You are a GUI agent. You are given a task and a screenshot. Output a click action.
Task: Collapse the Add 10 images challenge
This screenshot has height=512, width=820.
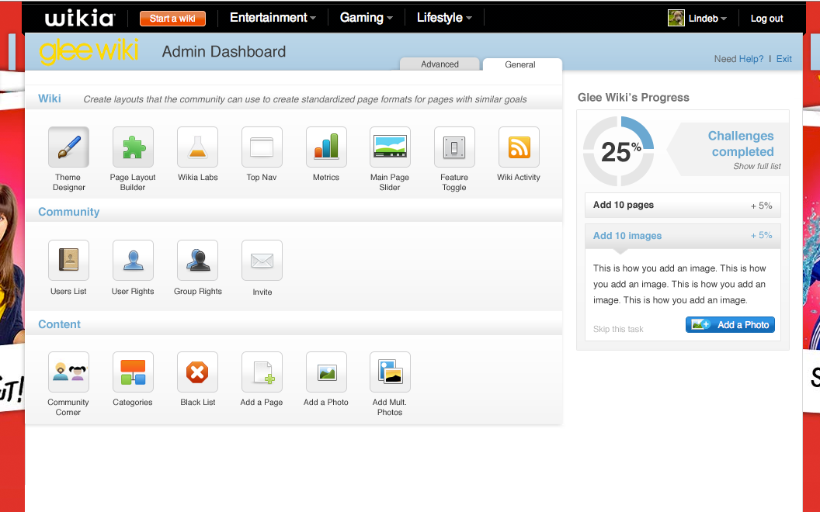pos(683,236)
